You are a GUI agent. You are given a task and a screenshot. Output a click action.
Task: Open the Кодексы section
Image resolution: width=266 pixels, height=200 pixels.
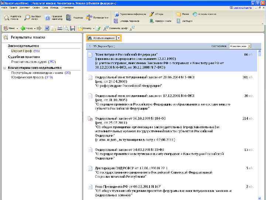(x=74, y=17)
